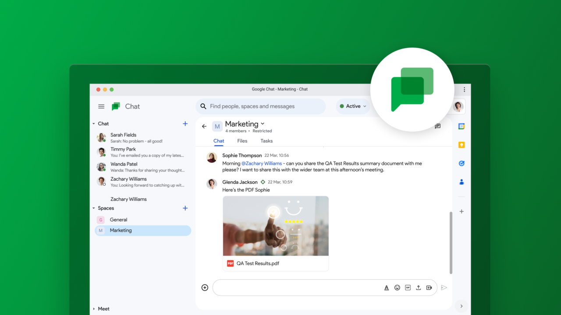Switch to the Tasks tab
The width and height of the screenshot is (561, 315).
coord(266,141)
